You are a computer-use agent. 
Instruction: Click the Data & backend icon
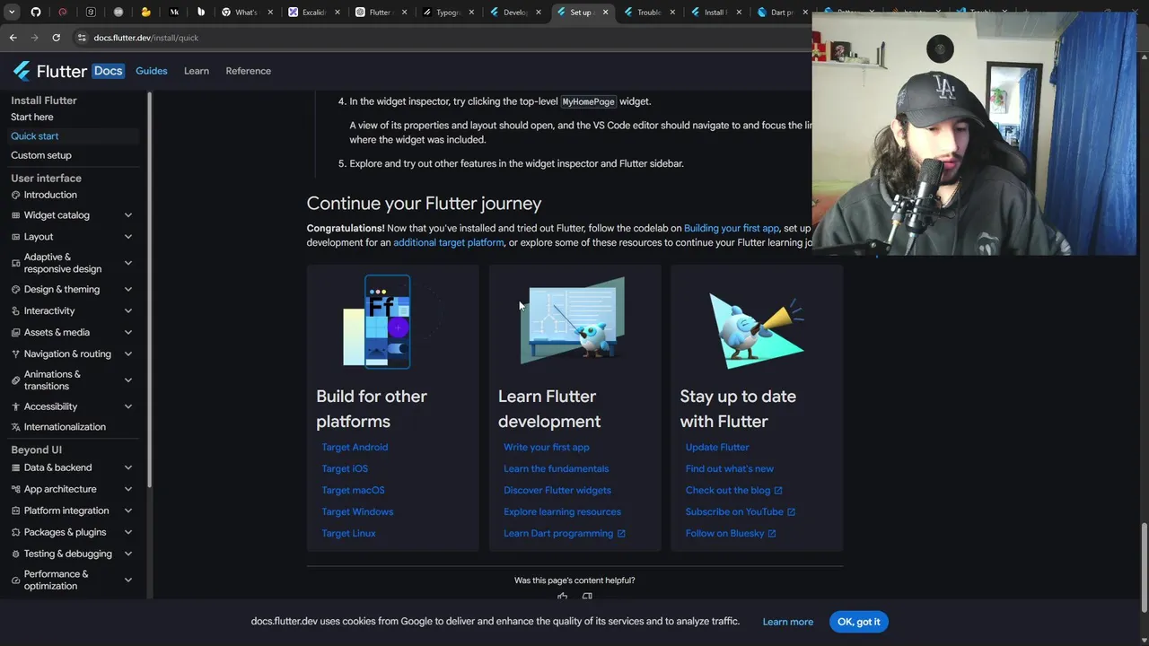pos(15,467)
